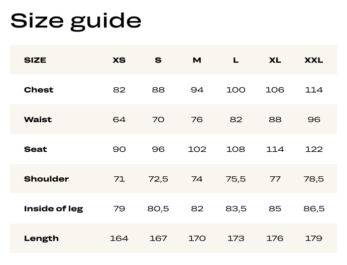
Task: Select Waist value 64 for size XS
Action: coord(119,119)
